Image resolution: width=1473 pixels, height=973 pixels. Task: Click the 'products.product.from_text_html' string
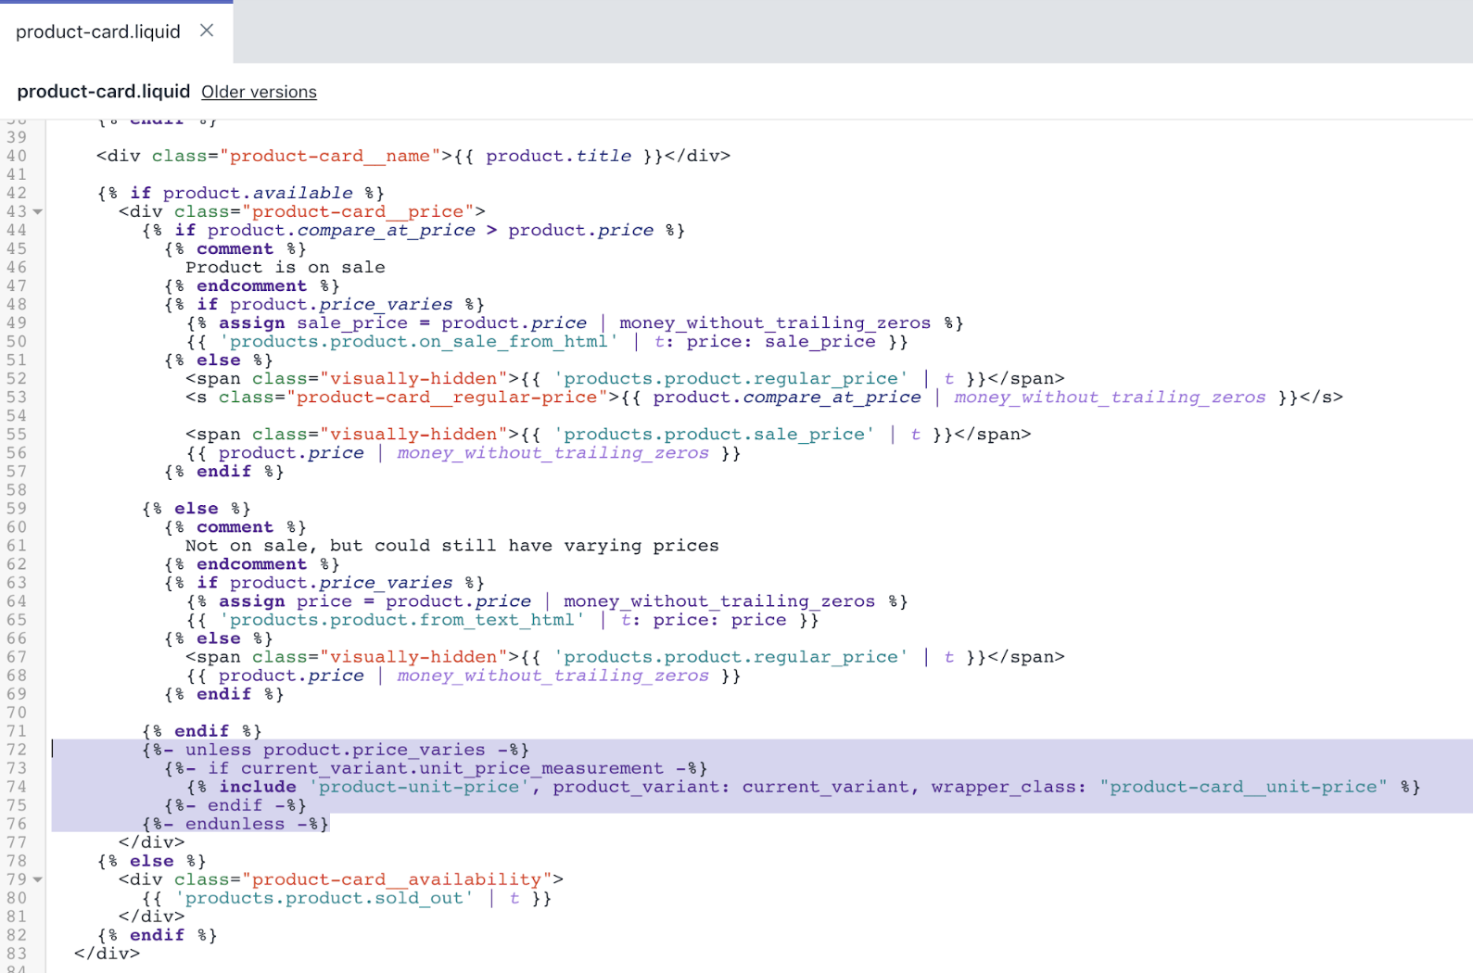tap(401, 620)
